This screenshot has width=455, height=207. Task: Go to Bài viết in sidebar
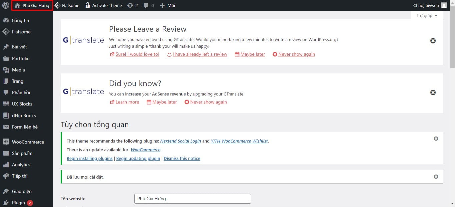coord(19,47)
